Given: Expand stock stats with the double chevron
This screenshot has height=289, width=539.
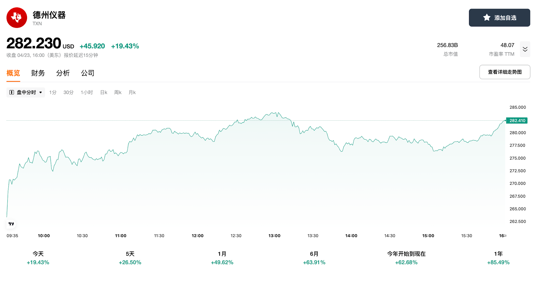Looking at the screenshot, I should pos(525,49).
